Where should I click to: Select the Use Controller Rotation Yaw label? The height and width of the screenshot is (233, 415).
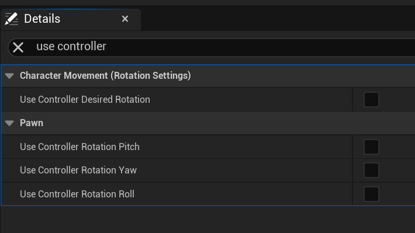pyautogui.click(x=78, y=171)
